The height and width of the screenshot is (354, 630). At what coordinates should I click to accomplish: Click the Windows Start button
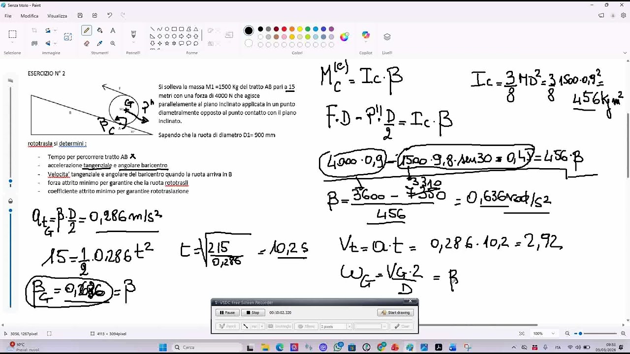pos(163,347)
